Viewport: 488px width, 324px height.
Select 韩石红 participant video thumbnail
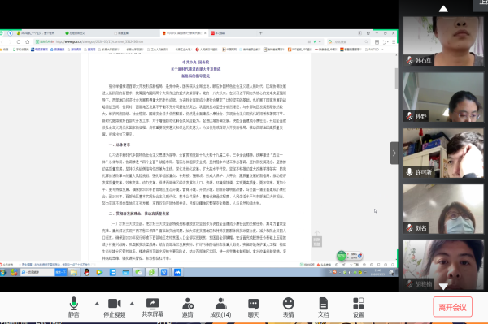pos(443,41)
